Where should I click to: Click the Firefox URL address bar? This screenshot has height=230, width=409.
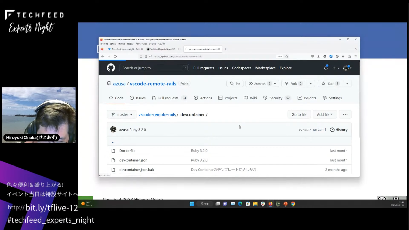[214, 56]
